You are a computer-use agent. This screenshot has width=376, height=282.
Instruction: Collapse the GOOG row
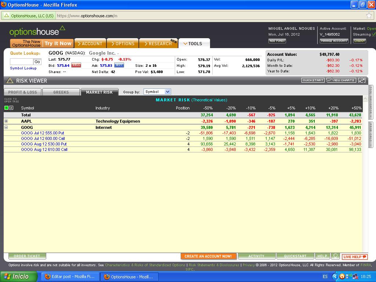[6, 127]
